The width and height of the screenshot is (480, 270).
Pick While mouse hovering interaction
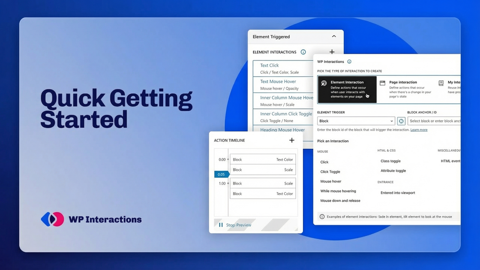338,191
